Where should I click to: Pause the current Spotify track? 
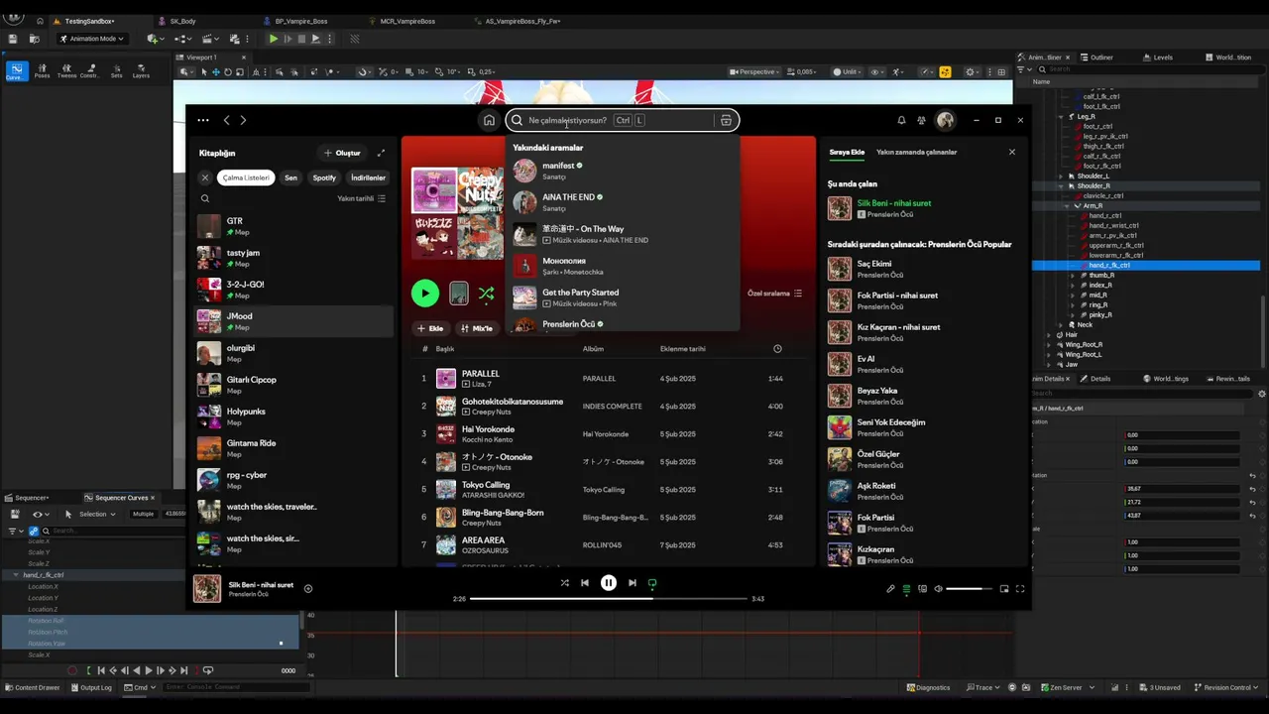pos(609,583)
